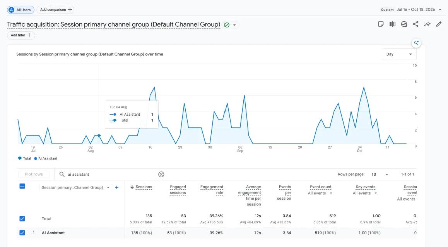Open Session primary Channel Group dimension dropdown
Image resolution: width=448 pixels, height=247 pixels.
pyautogui.click(x=76, y=187)
